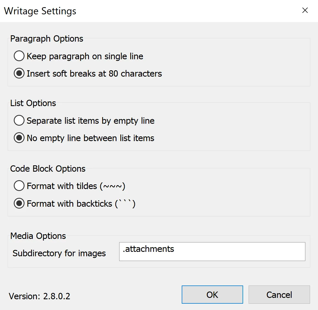The width and height of the screenshot is (318, 310).
Task: Click the 'Media Options' group heading
Action: point(38,236)
